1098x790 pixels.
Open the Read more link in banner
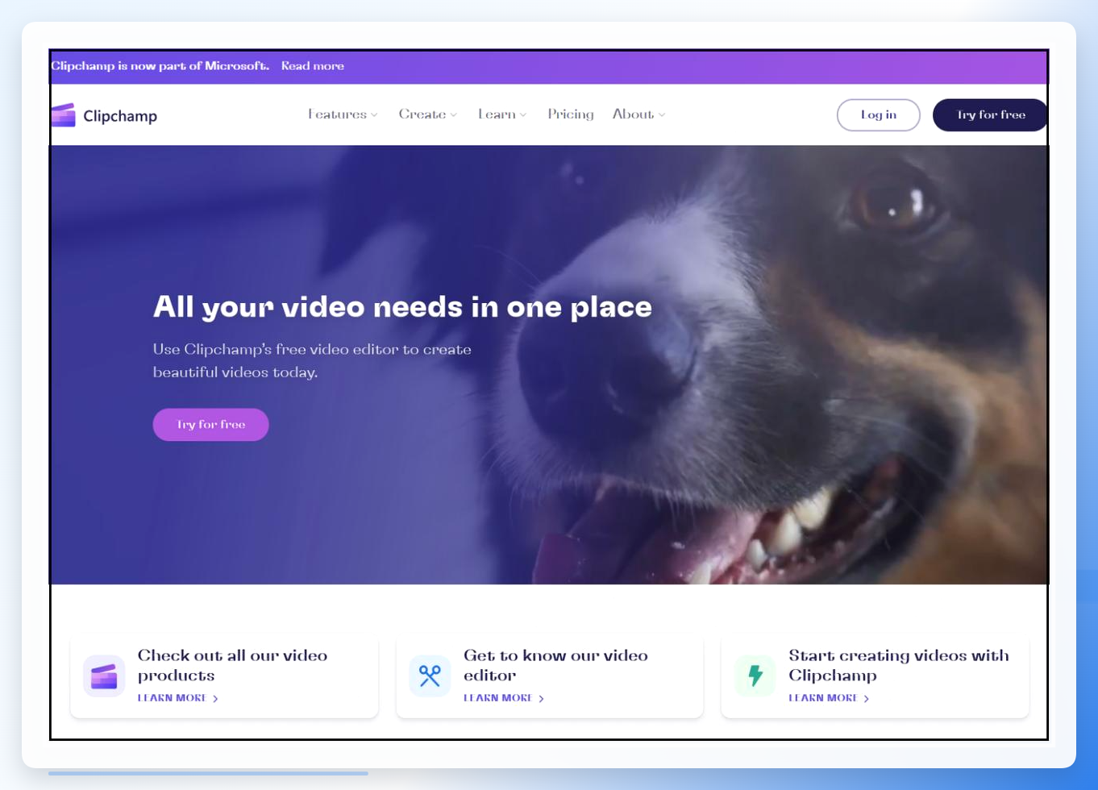click(313, 66)
